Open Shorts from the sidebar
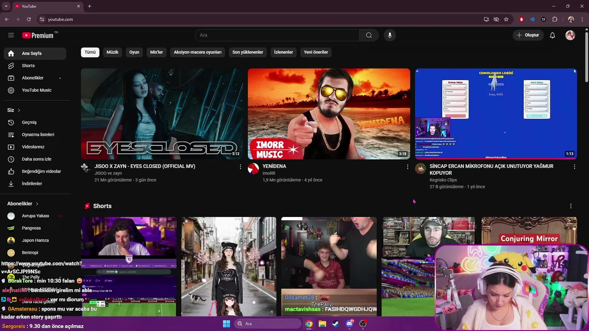 [x=35, y=66]
